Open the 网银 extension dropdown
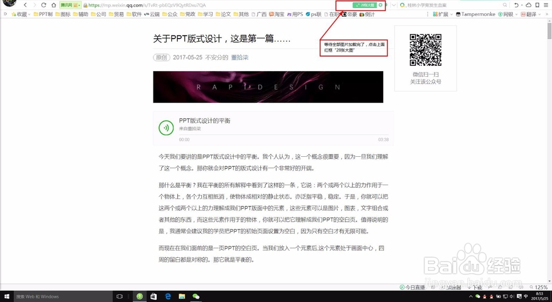 508,14
